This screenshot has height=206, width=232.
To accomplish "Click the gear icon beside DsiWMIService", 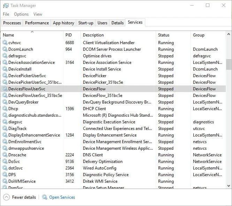I will tap(5, 181).
